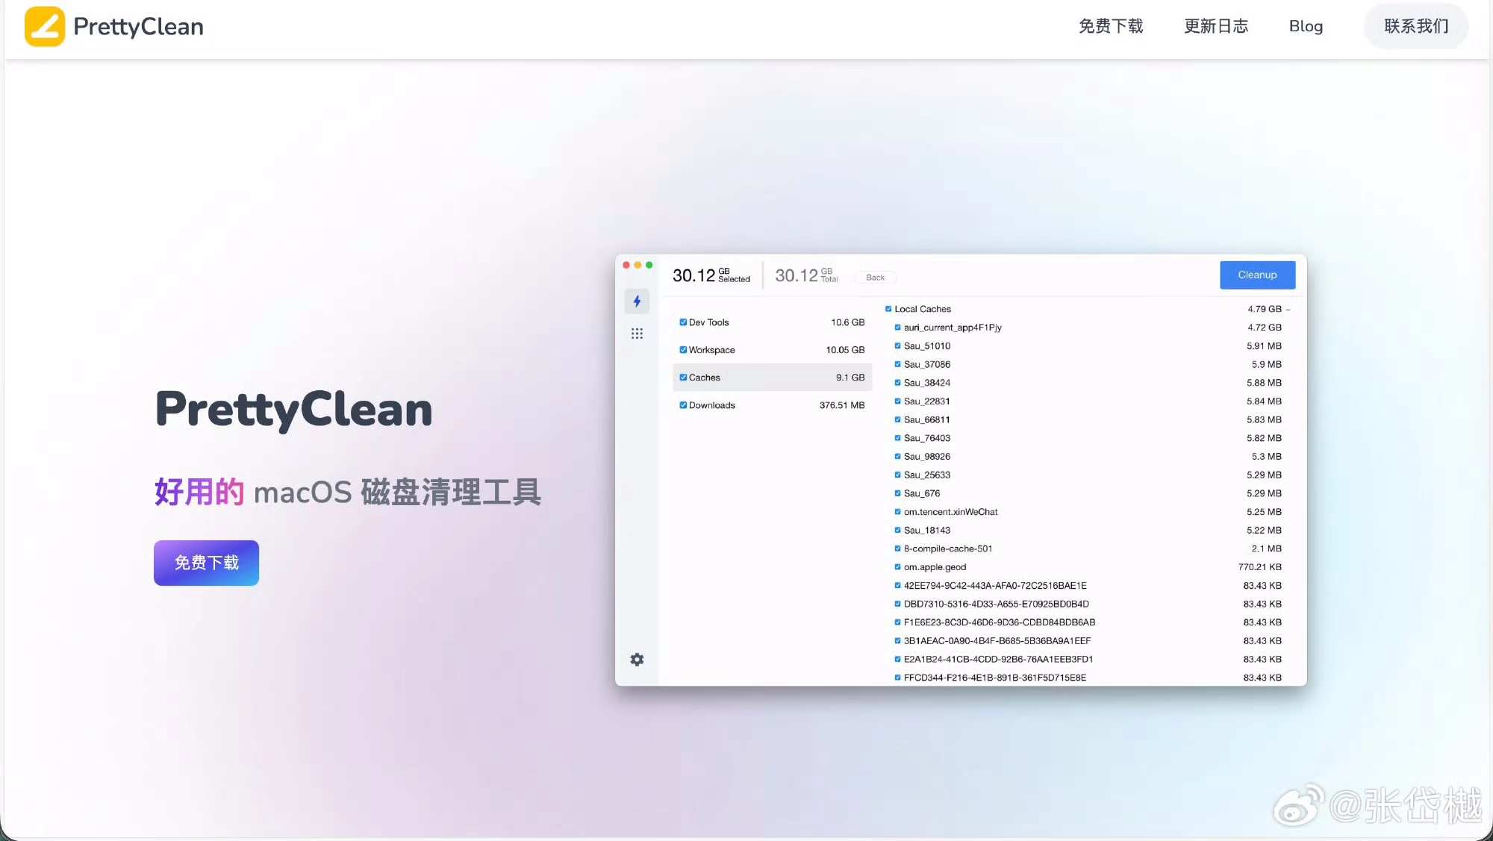The width and height of the screenshot is (1493, 841).
Task: Uncheck the om.tencent.xinWeChat checkbox
Action: [x=897, y=512]
